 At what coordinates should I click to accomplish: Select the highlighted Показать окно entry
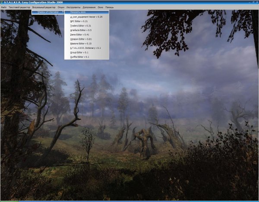pyautogui.click(x=87, y=12)
